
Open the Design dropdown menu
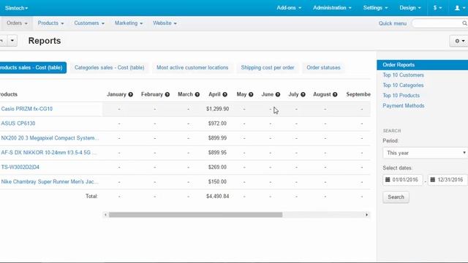click(409, 8)
